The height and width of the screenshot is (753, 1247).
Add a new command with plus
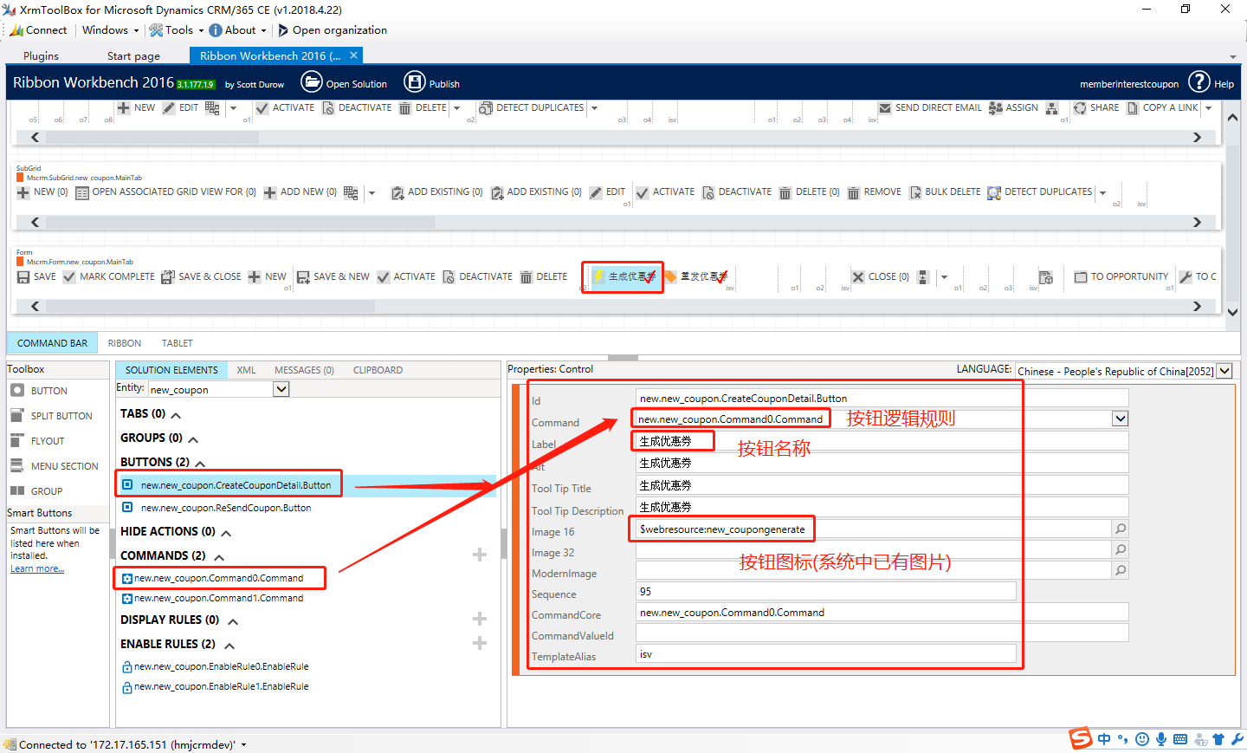(x=480, y=555)
